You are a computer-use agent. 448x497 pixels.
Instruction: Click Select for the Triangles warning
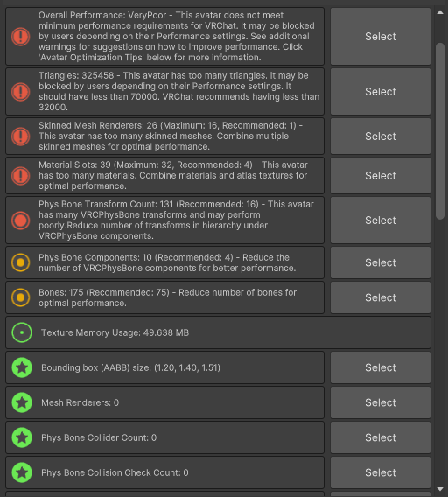point(381,92)
